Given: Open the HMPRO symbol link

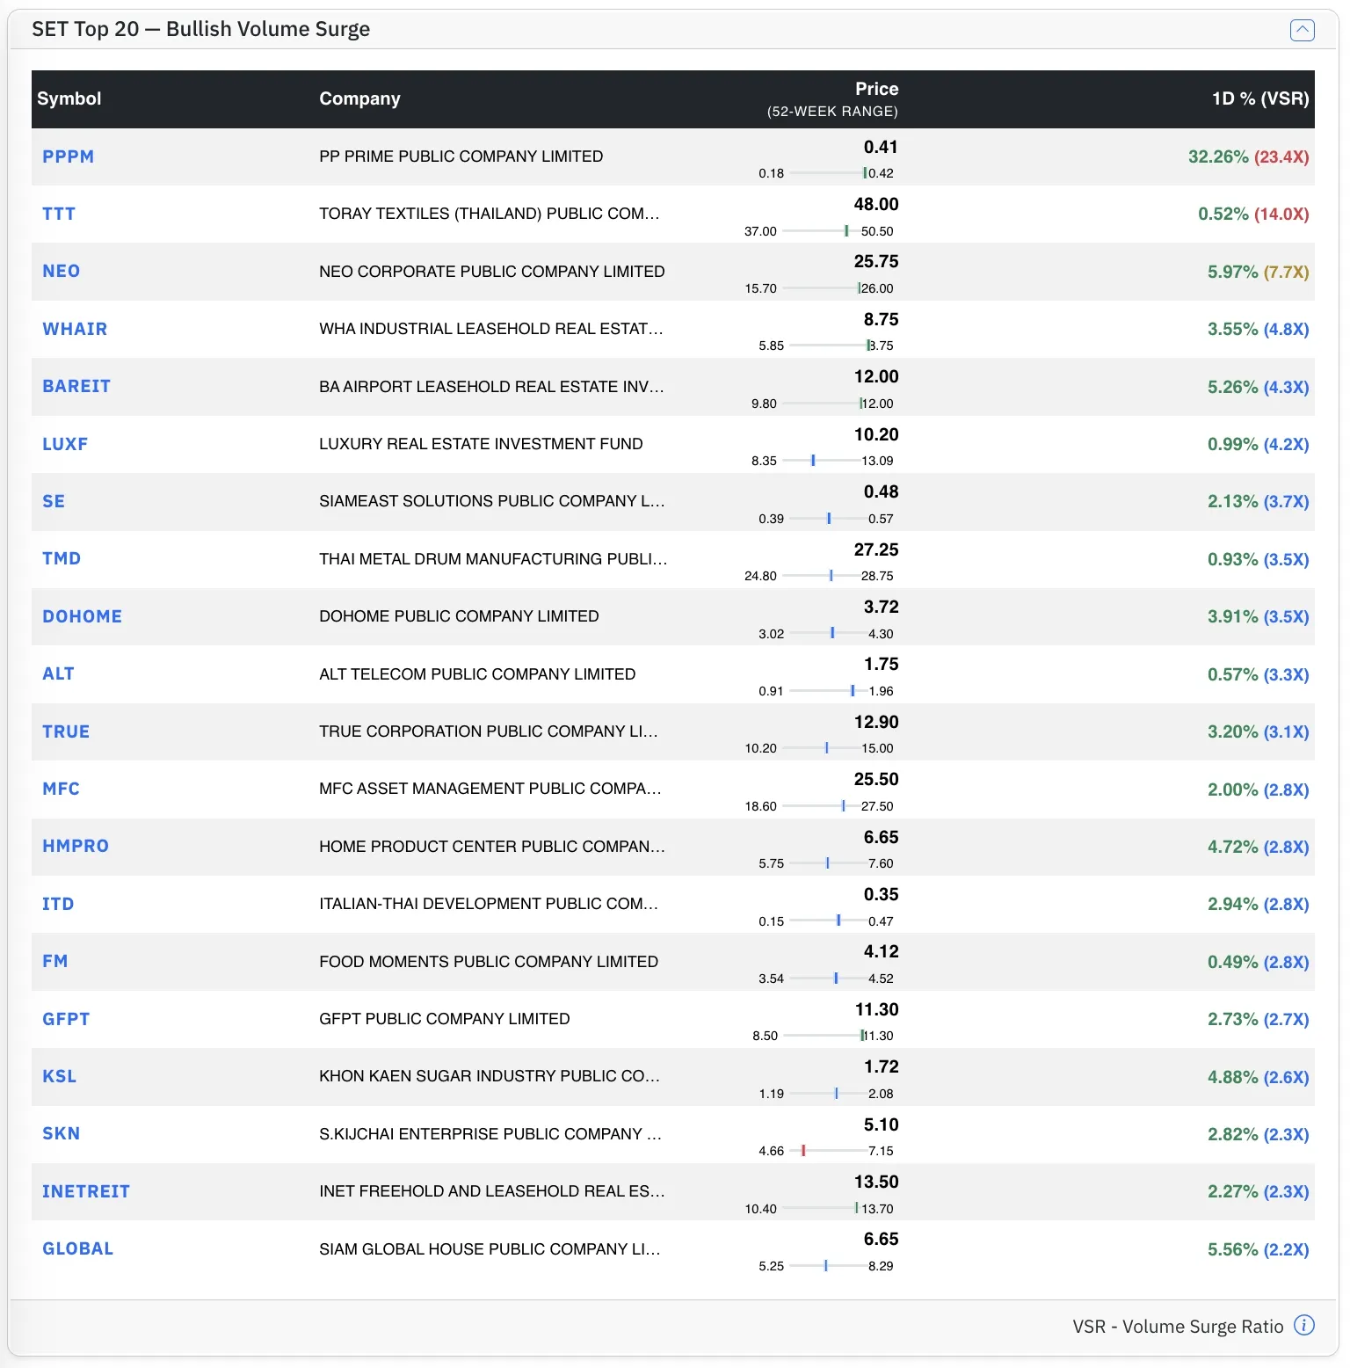Looking at the screenshot, I should click(76, 846).
